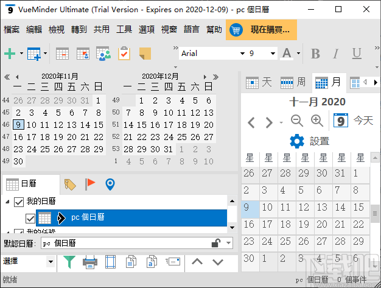Click the print preview page icon
Screen dimensions: 381x288
point(110,262)
